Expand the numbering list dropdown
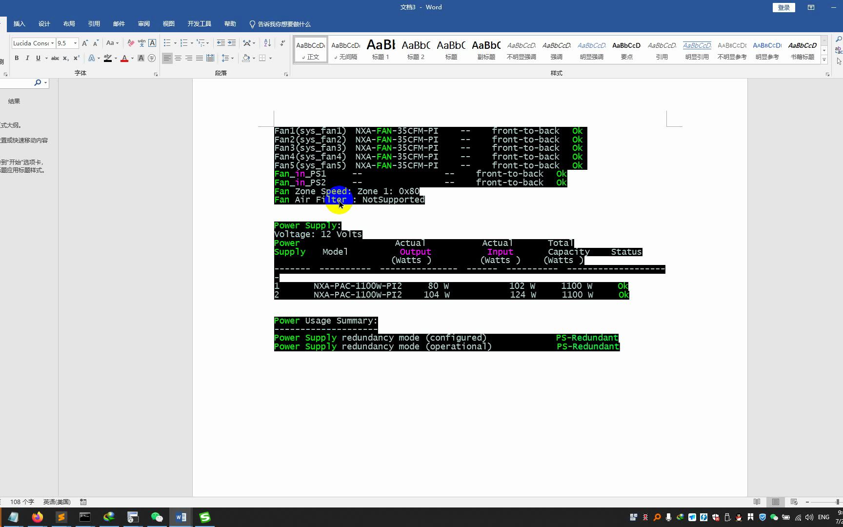This screenshot has width=843, height=527. 192,43
